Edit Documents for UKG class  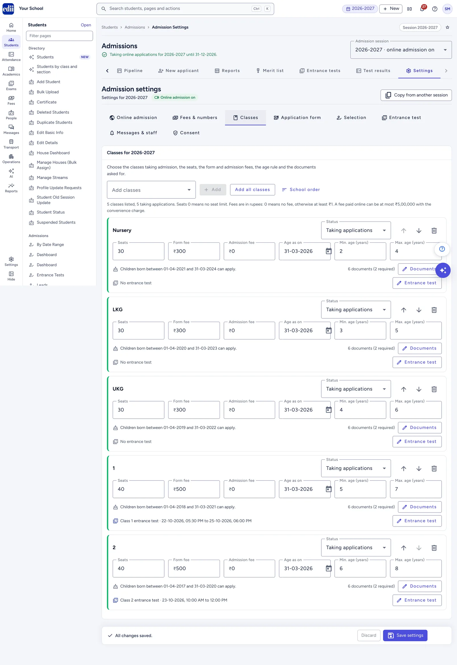coord(420,427)
